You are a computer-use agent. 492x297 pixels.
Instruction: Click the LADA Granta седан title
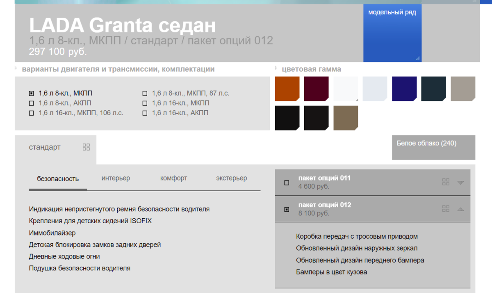(x=122, y=25)
